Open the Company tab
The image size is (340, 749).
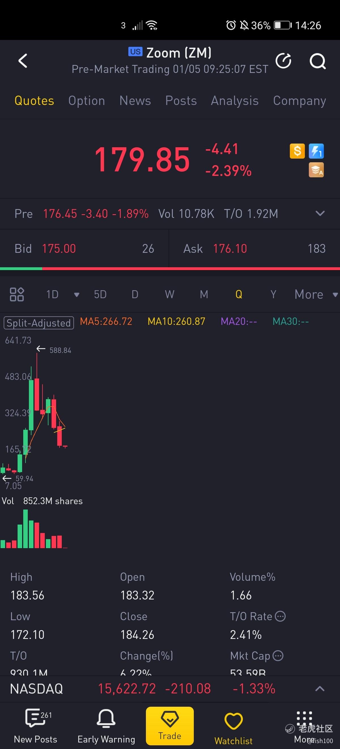point(299,101)
